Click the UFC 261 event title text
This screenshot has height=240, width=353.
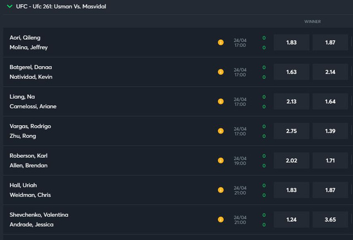(x=61, y=6)
